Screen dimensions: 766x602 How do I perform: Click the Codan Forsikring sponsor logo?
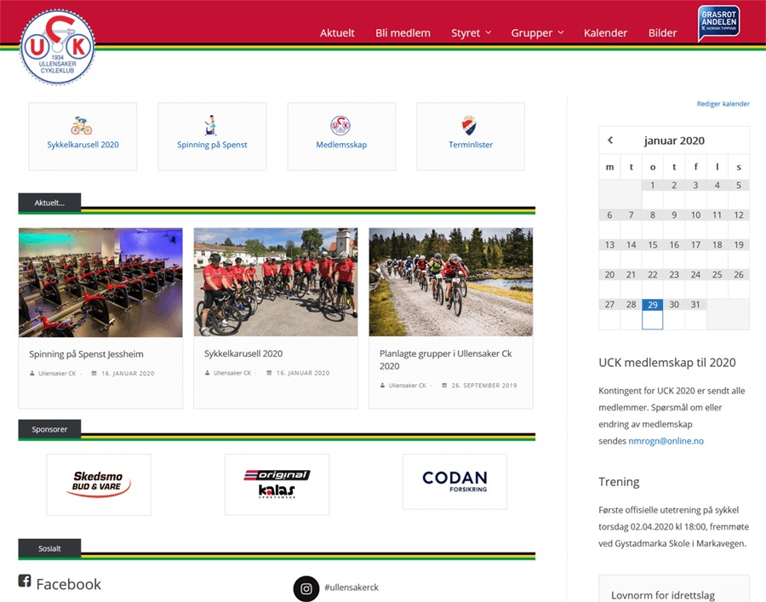tap(454, 482)
